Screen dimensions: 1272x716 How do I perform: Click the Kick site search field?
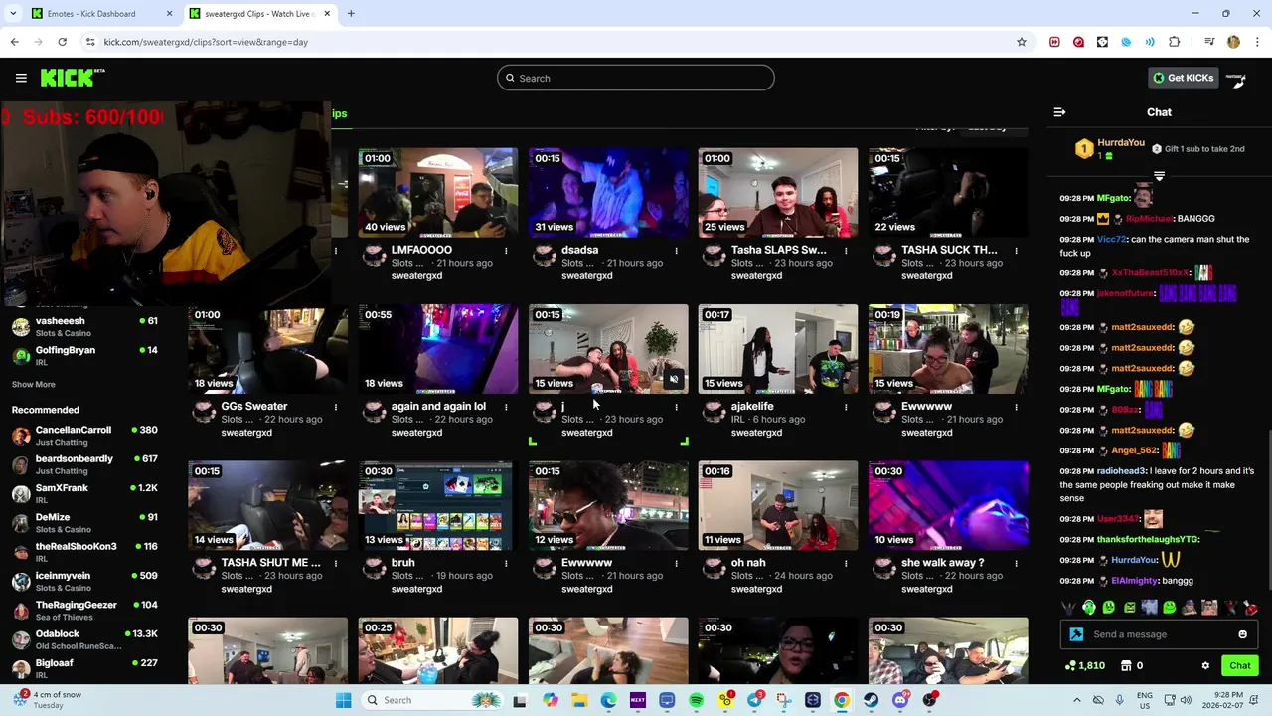click(636, 78)
